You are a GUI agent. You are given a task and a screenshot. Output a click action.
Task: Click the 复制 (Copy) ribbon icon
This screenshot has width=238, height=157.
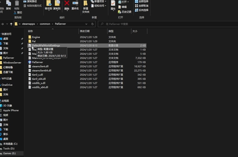click(8, 5)
